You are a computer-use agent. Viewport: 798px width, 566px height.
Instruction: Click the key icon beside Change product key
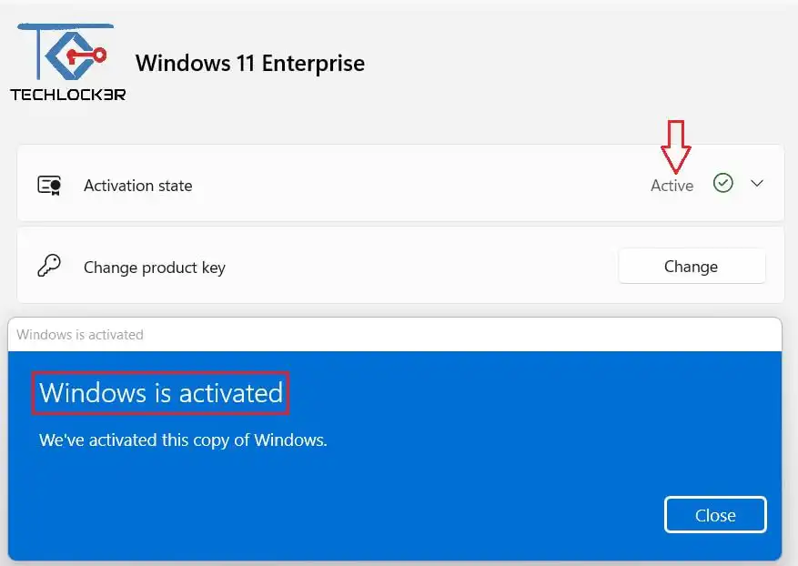[49, 267]
